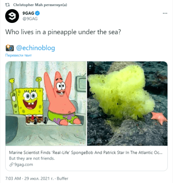Click the Buffer source label
Viewport: 173px width, 183px height.
coord(62,179)
